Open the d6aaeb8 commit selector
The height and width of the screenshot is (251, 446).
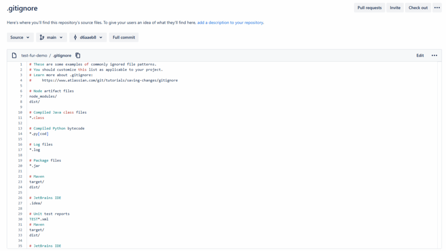tap(88, 37)
